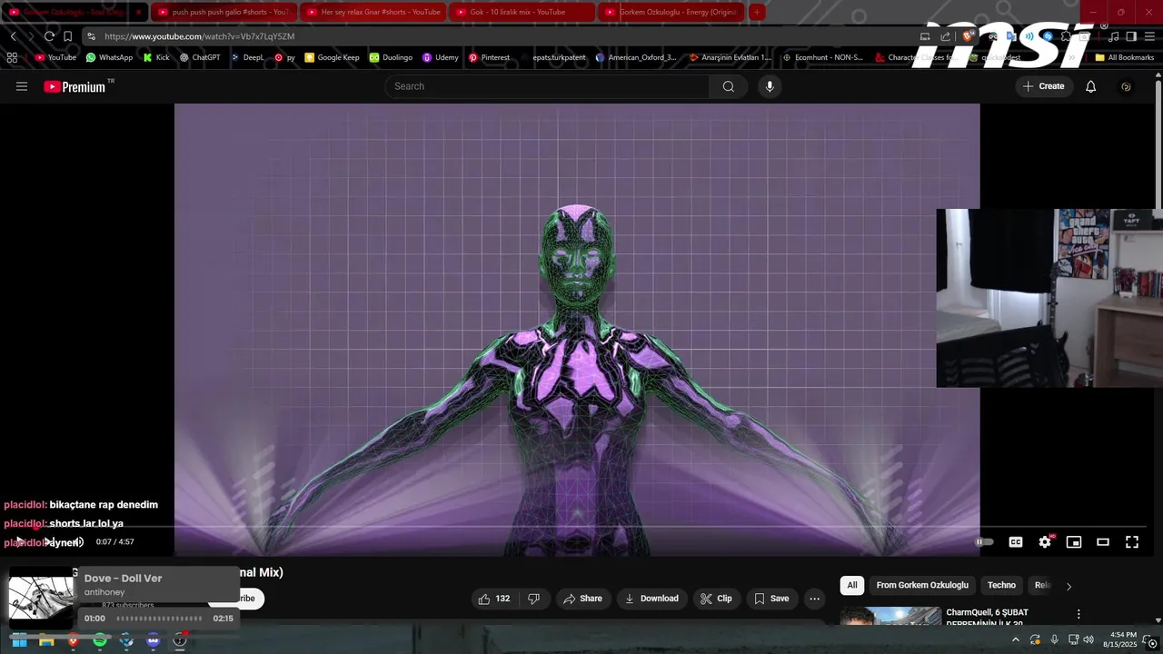Seek in Dove - Doll Ver track bar
Viewport: 1163px width, 654px height.
(160, 619)
